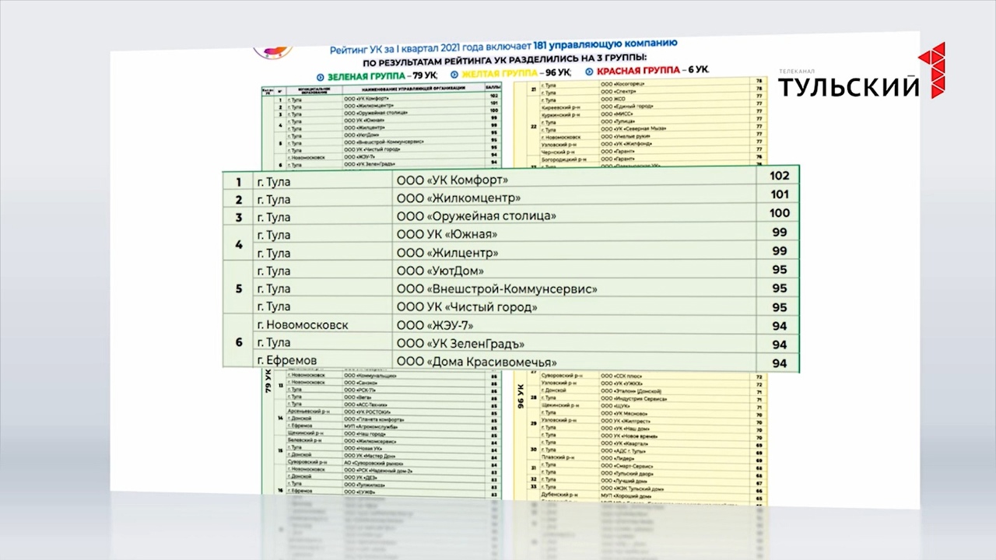This screenshot has width=996, height=560.
Task: Select the 'Рейтинг УК за I квартал 2021' title
Action: click(x=503, y=45)
